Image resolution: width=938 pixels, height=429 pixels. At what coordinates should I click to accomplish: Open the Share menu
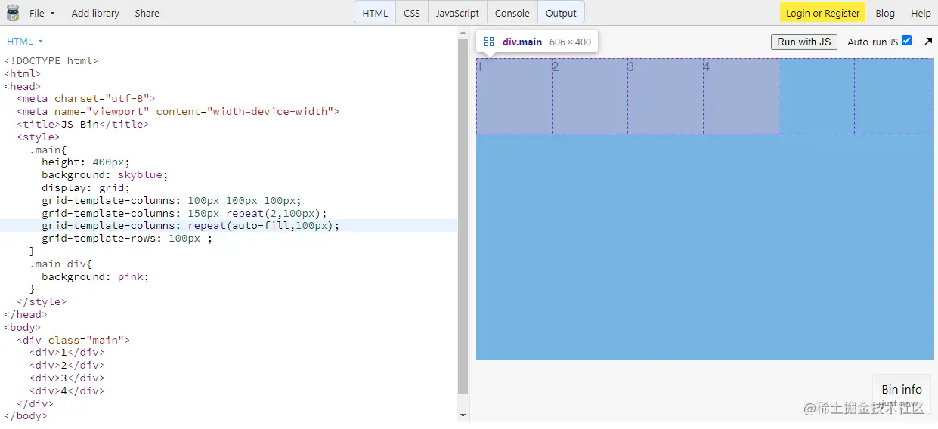coord(147,13)
